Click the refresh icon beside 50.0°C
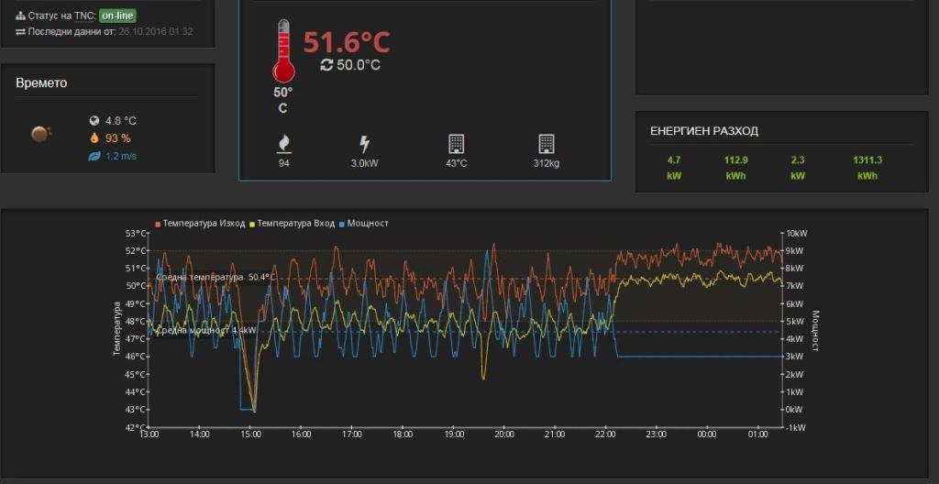Image resolution: width=939 pixels, height=484 pixels. [x=326, y=65]
